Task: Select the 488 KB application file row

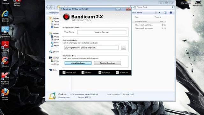Action: [149, 22]
